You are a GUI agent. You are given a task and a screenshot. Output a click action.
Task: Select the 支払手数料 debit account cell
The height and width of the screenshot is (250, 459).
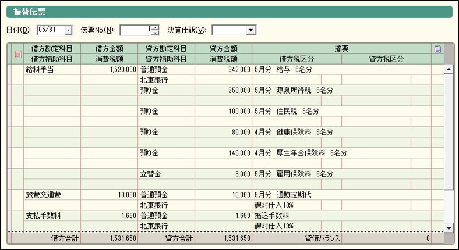[x=52, y=216]
